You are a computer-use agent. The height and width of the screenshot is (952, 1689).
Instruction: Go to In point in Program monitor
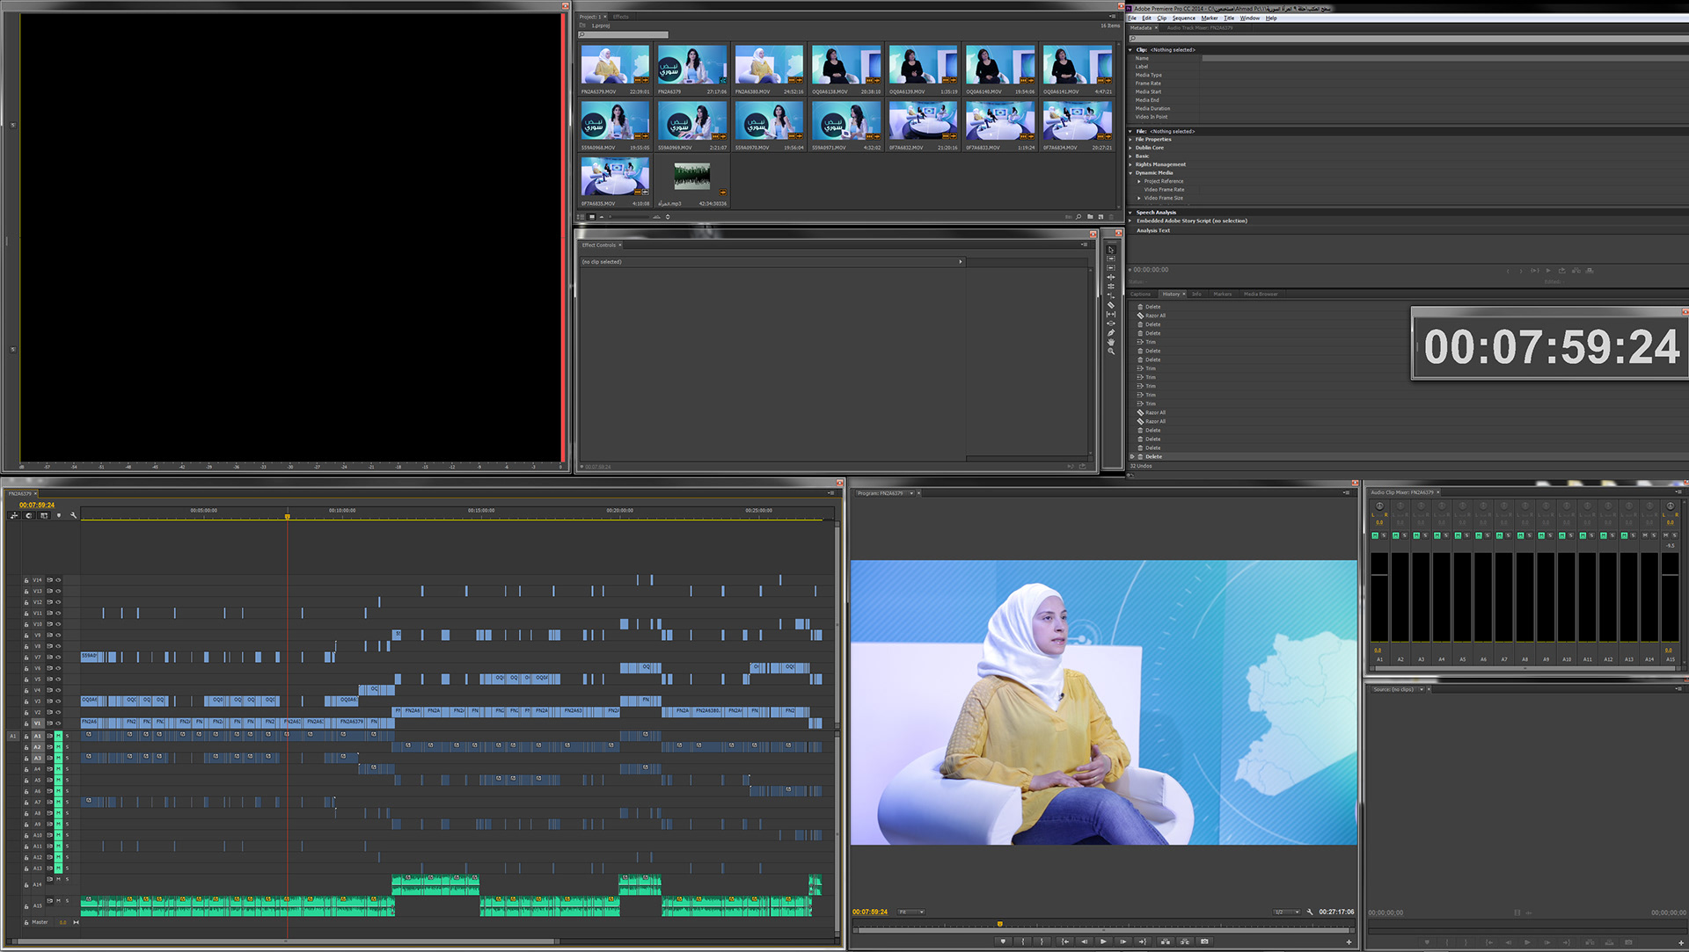tap(1064, 941)
